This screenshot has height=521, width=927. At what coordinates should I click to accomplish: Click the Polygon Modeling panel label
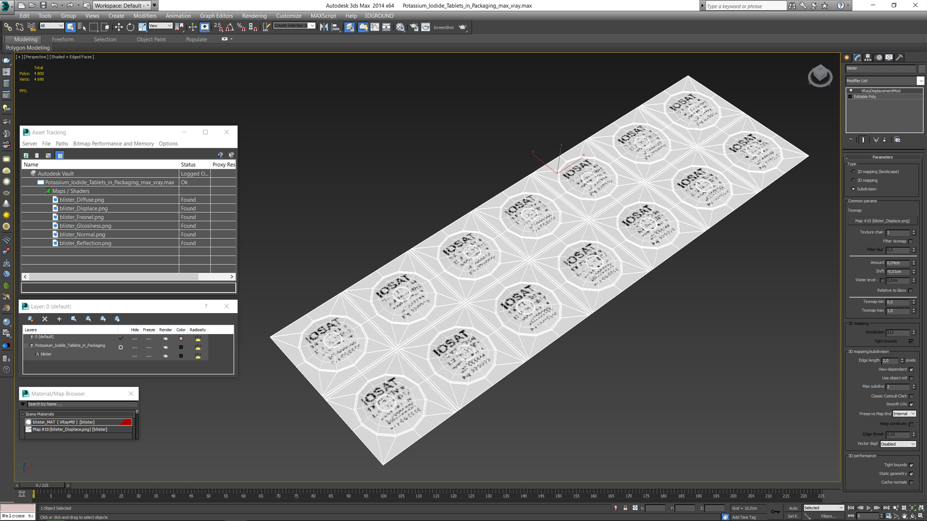pos(28,48)
